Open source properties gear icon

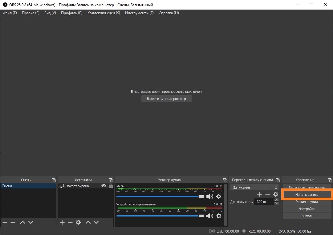pyautogui.click(x=78, y=222)
